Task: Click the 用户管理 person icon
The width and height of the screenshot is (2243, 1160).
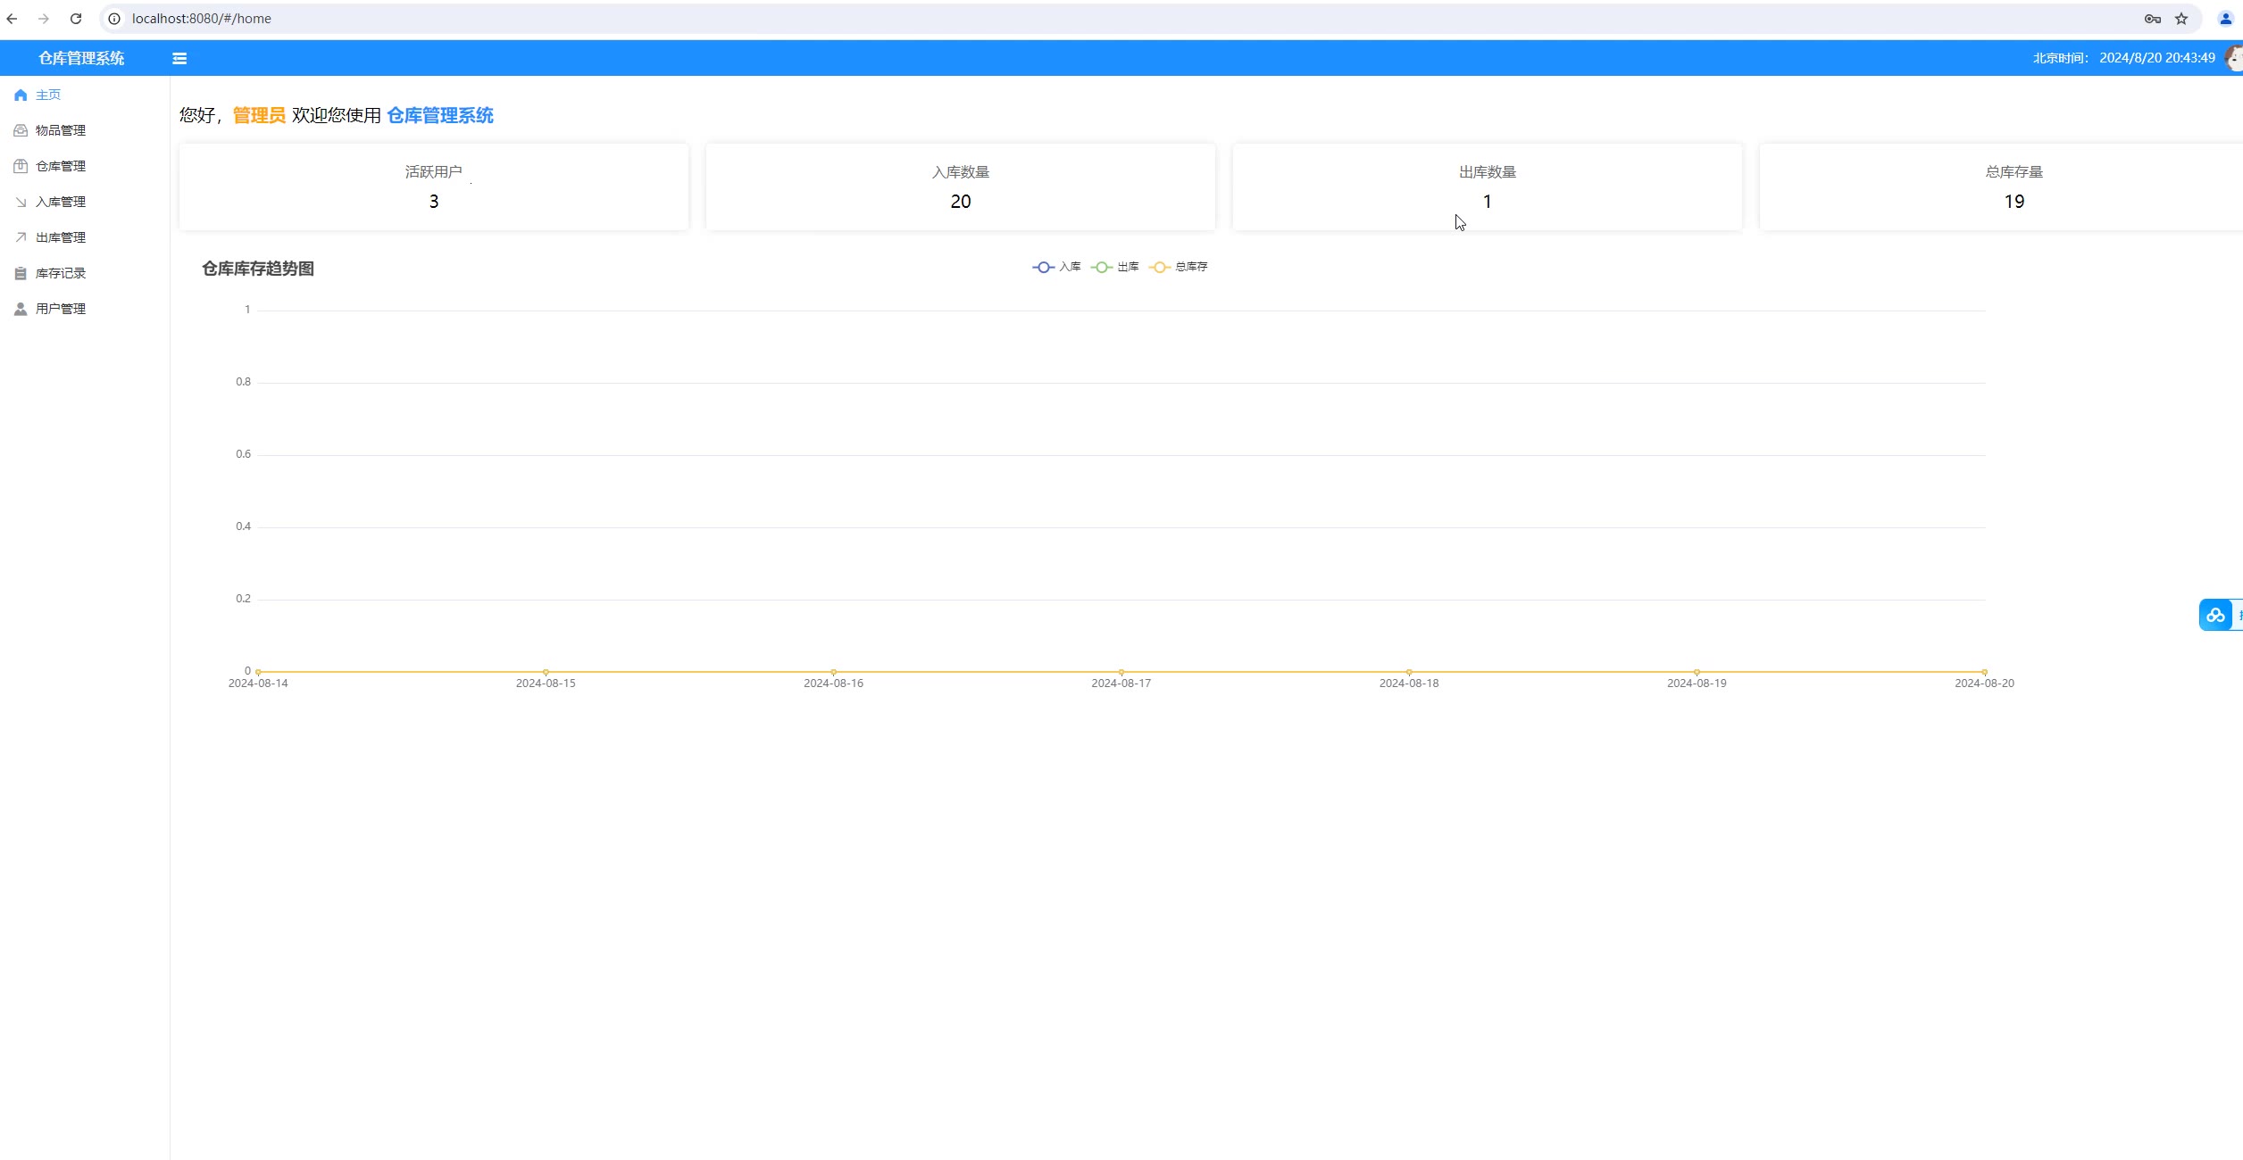Action: tap(21, 309)
